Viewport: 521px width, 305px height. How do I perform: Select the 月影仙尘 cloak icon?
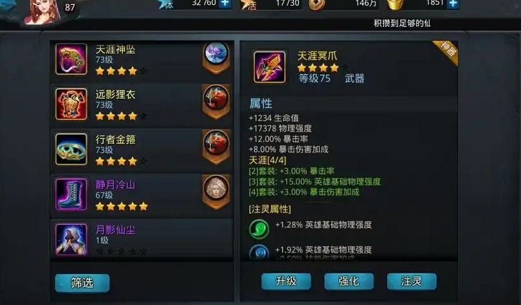pyautogui.click(x=71, y=239)
